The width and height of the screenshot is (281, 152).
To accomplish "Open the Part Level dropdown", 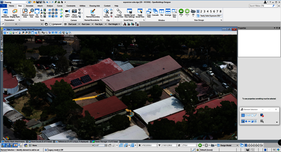I will pyautogui.click(x=74, y=24).
